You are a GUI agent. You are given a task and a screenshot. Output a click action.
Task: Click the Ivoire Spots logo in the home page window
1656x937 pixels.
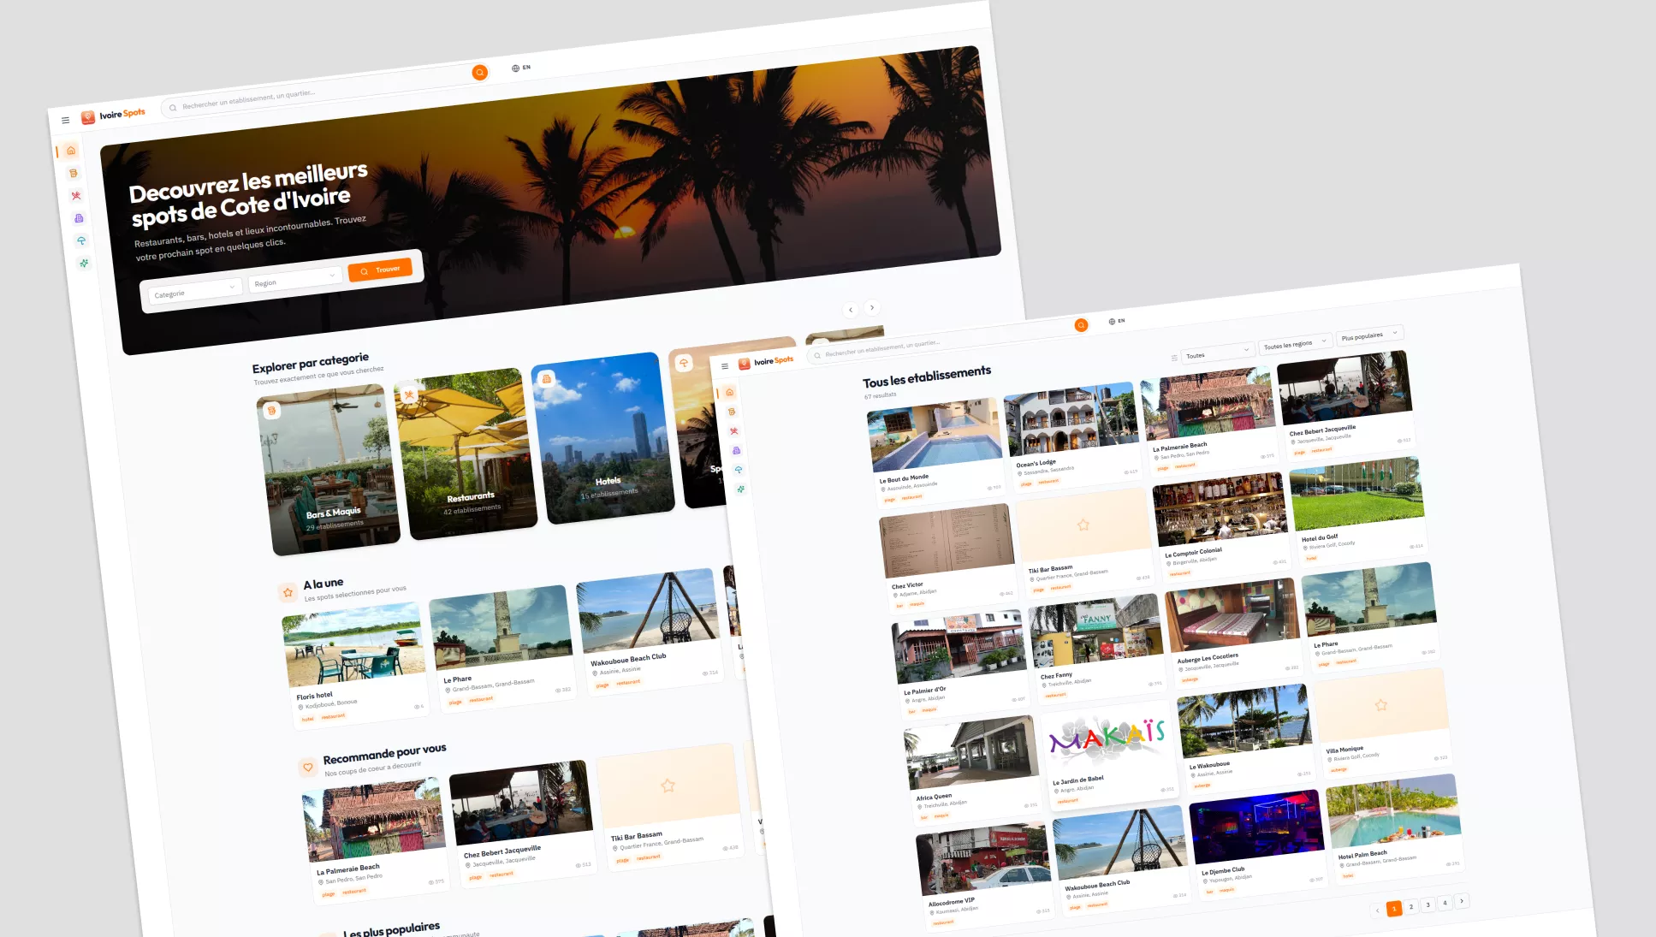113,116
